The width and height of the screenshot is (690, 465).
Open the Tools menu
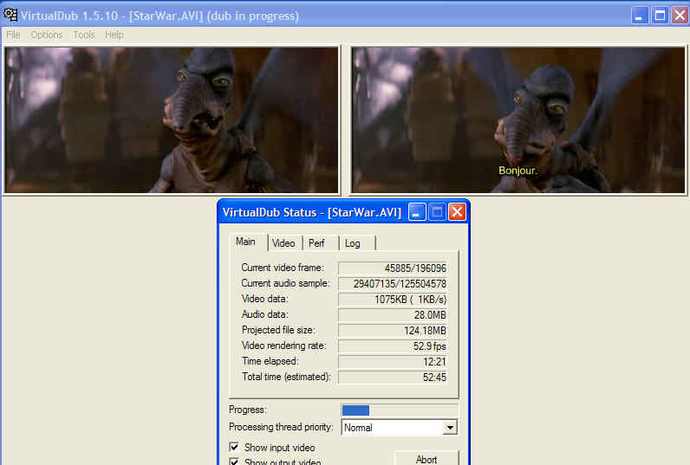(84, 35)
